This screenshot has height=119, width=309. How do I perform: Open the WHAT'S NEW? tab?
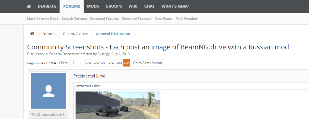click(x=175, y=6)
